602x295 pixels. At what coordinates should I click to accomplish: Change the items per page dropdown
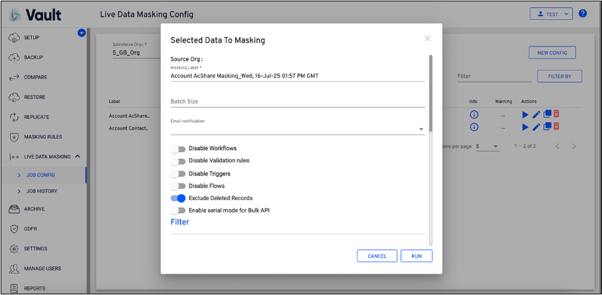[x=486, y=146]
